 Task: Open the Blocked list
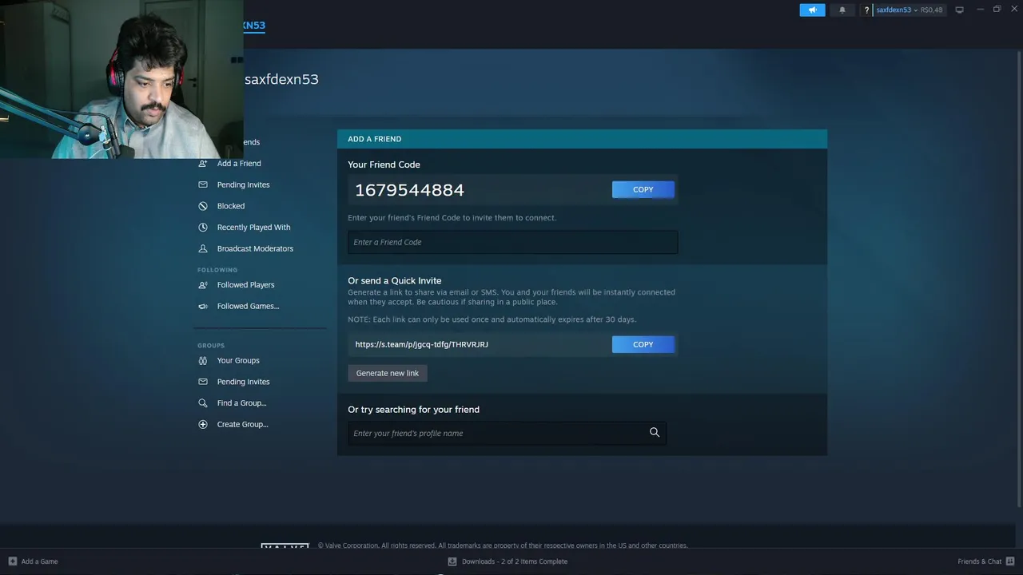[x=231, y=206]
